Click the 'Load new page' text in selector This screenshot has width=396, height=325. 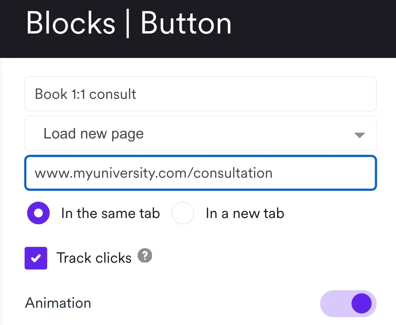point(93,134)
